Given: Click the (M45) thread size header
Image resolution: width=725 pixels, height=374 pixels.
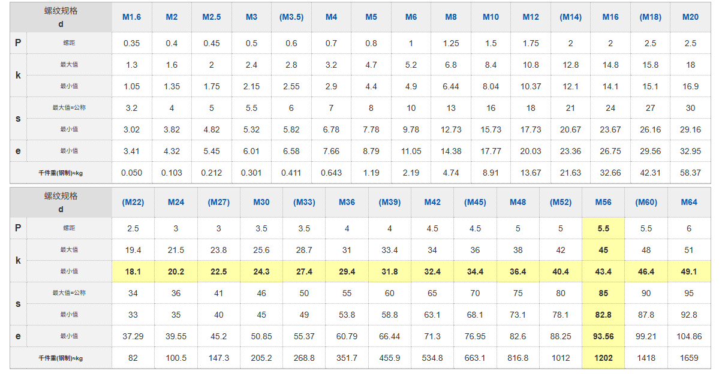Looking at the screenshot, I should tap(475, 202).
